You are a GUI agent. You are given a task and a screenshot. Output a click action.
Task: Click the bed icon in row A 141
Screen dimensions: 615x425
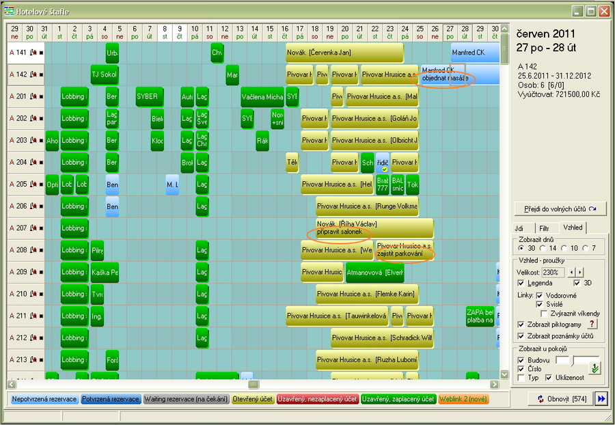[x=33, y=53]
